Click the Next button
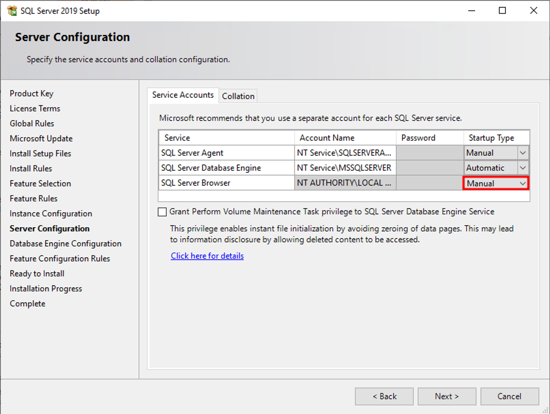The height and width of the screenshot is (414, 550). point(447,396)
